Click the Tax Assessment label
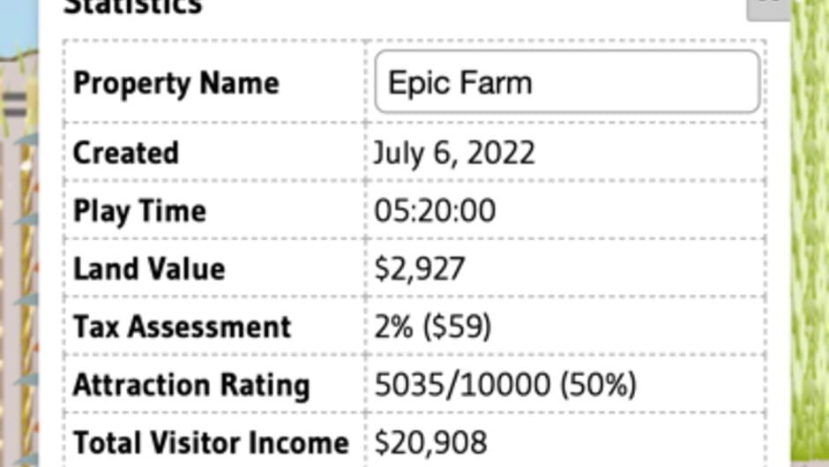 182,326
